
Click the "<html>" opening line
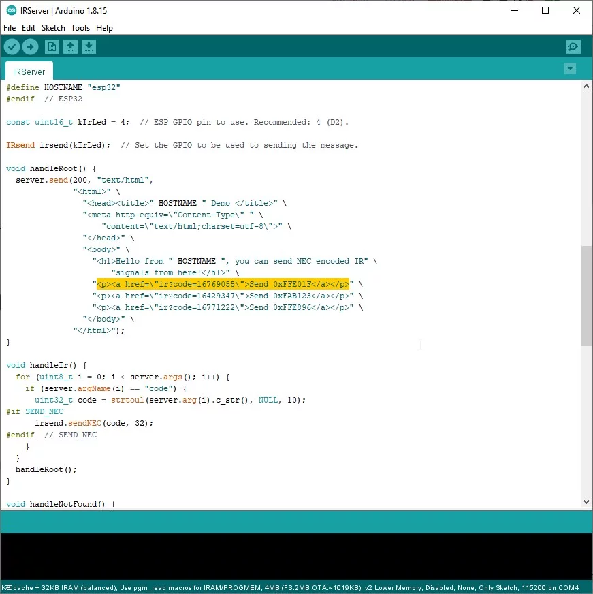[x=97, y=191]
